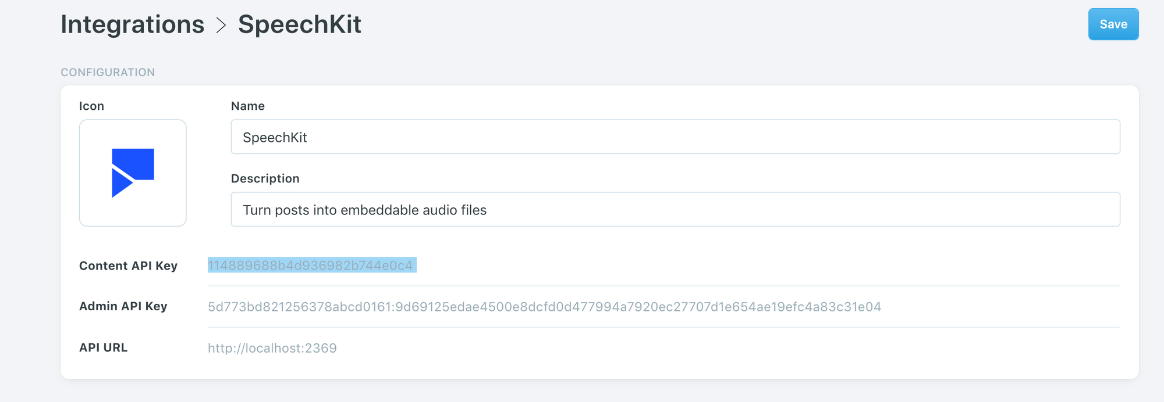Click the Admin API Key secret after the colon
This screenshot has width=1164, height=402.
(638, 307)
